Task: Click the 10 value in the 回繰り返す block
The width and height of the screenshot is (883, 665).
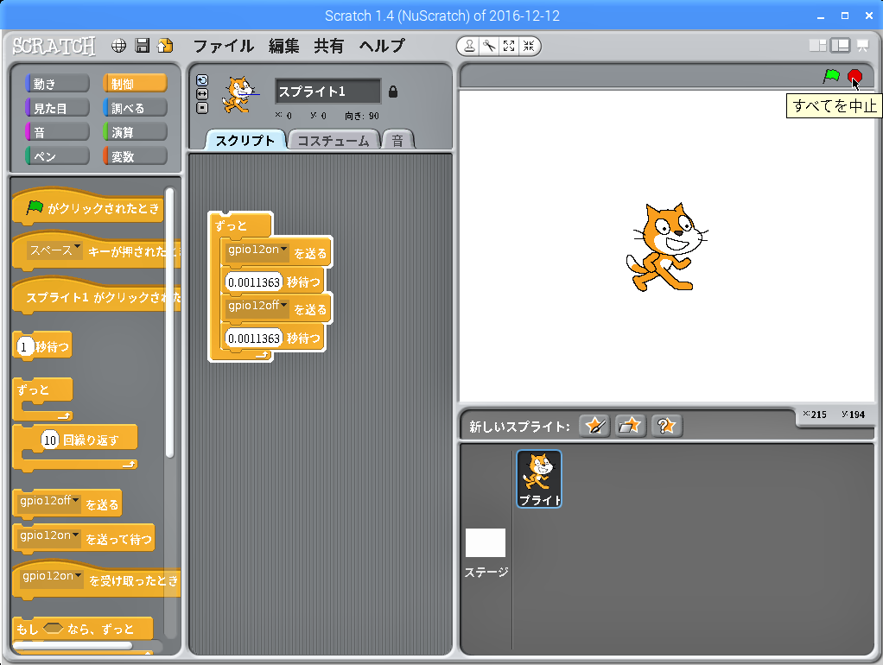Action: coord(50,440)
